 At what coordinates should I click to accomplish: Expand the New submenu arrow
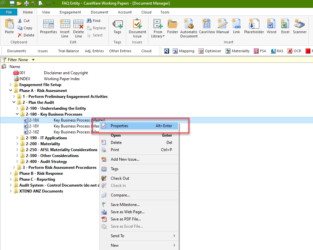coord(174,245)
